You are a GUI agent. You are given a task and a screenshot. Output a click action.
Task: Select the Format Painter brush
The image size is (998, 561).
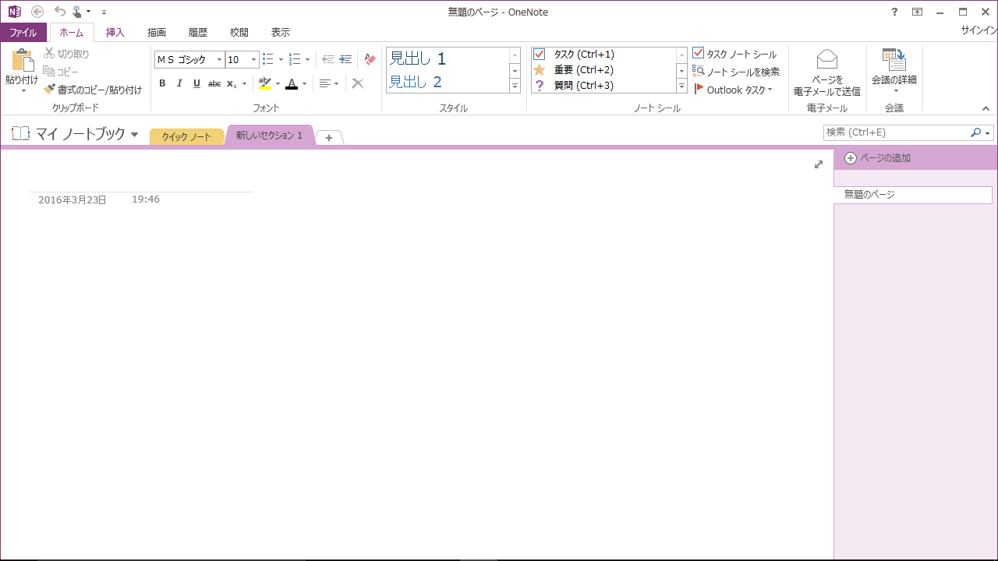click(93, 90)
